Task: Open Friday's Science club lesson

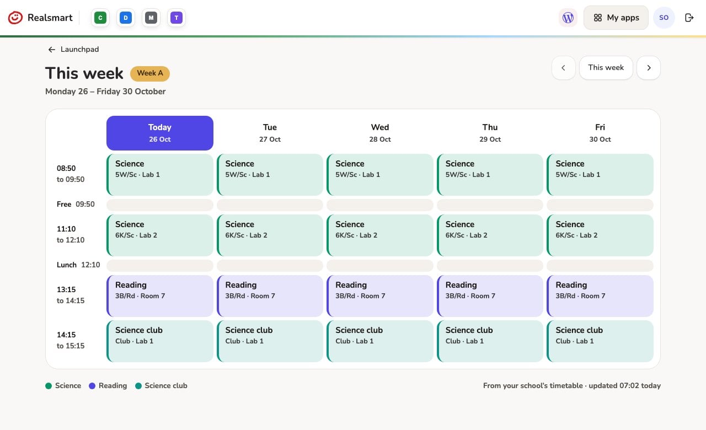Action: tap(600, 341)
